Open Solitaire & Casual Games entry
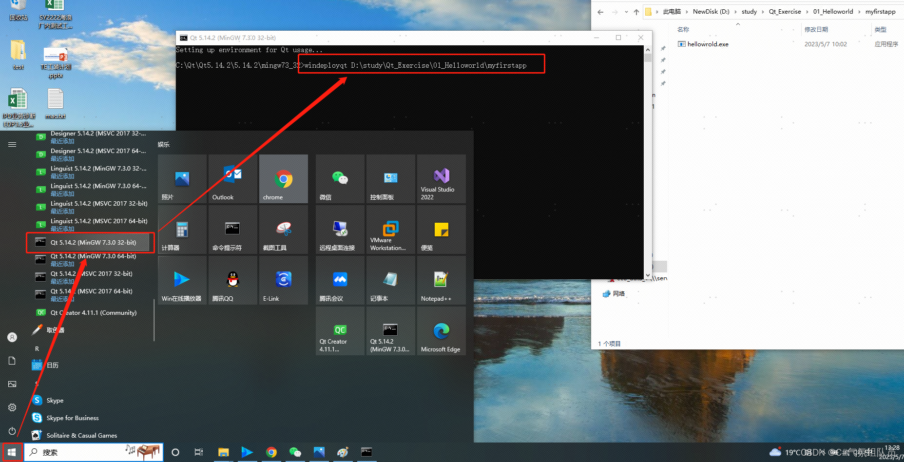Viewport: 904px width, 462px height. tap(90, 436)
